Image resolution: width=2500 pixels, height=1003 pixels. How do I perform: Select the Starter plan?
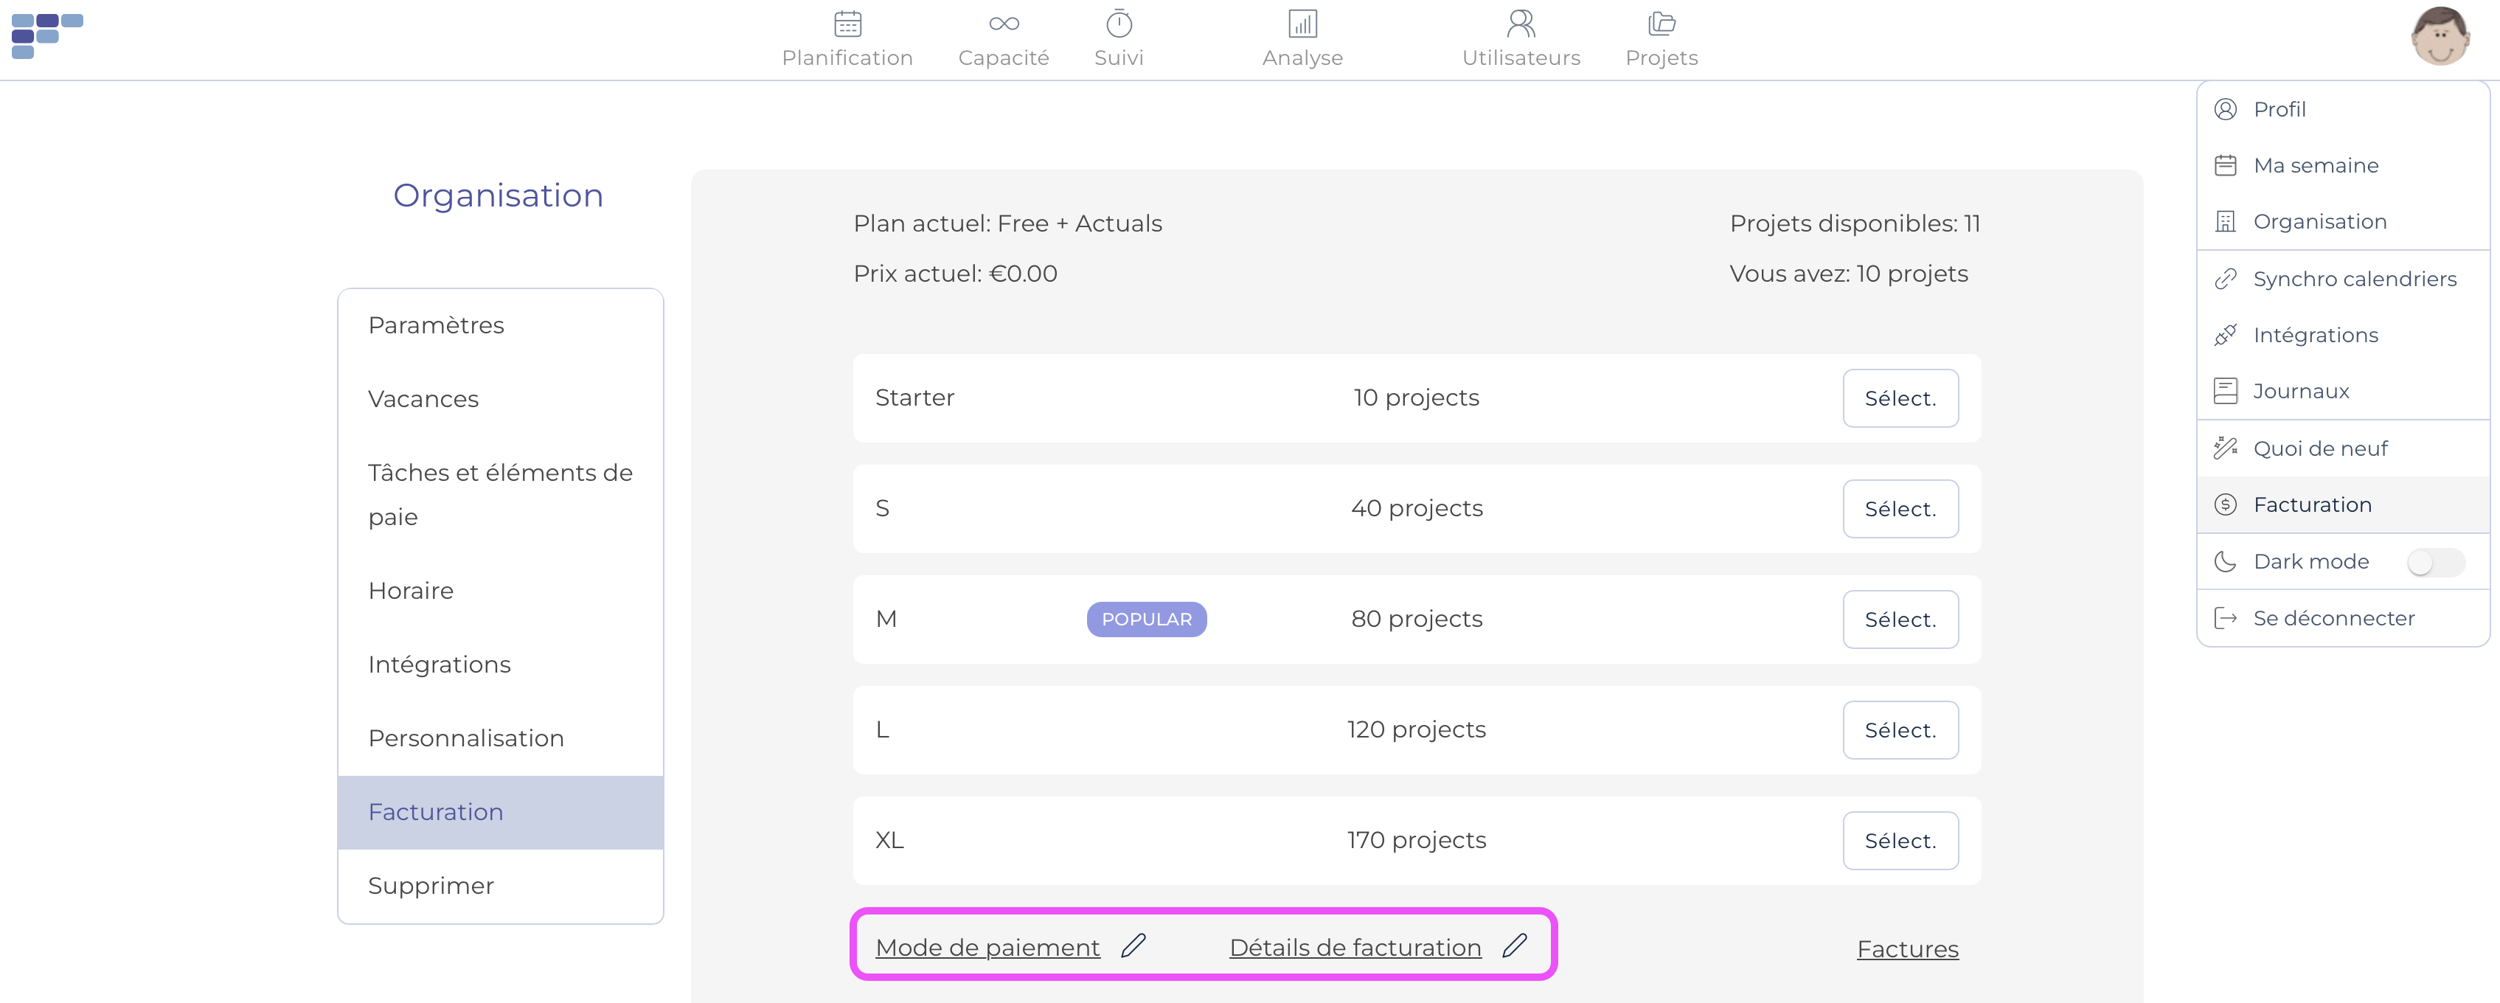1900,398
